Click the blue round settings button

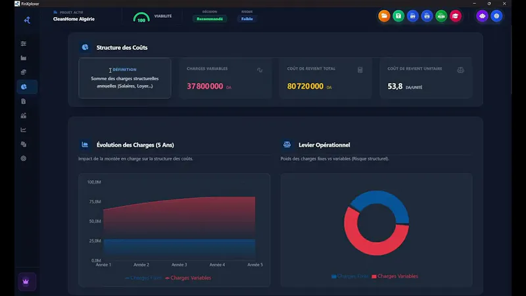coord(496,16)
